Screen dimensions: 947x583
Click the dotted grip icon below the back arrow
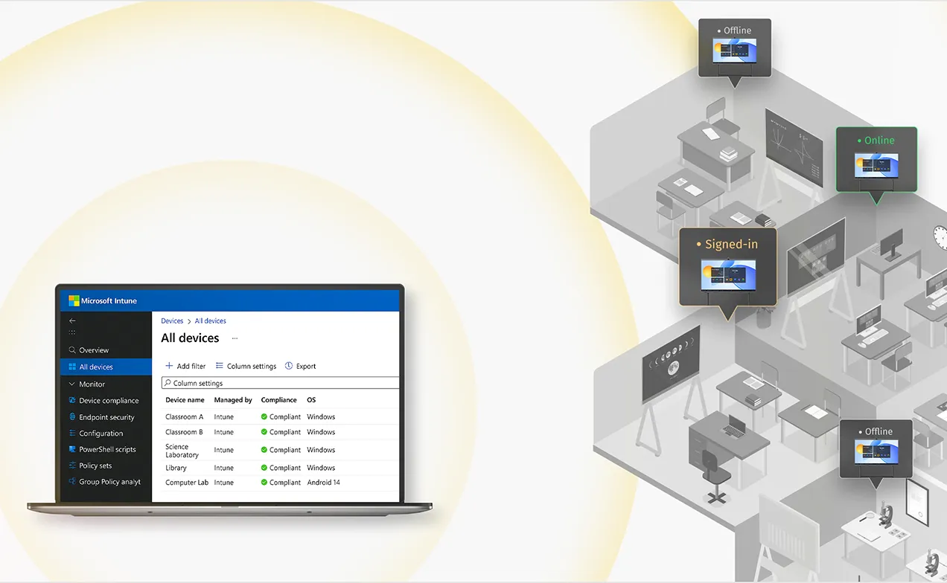click(x=72, y=332)
